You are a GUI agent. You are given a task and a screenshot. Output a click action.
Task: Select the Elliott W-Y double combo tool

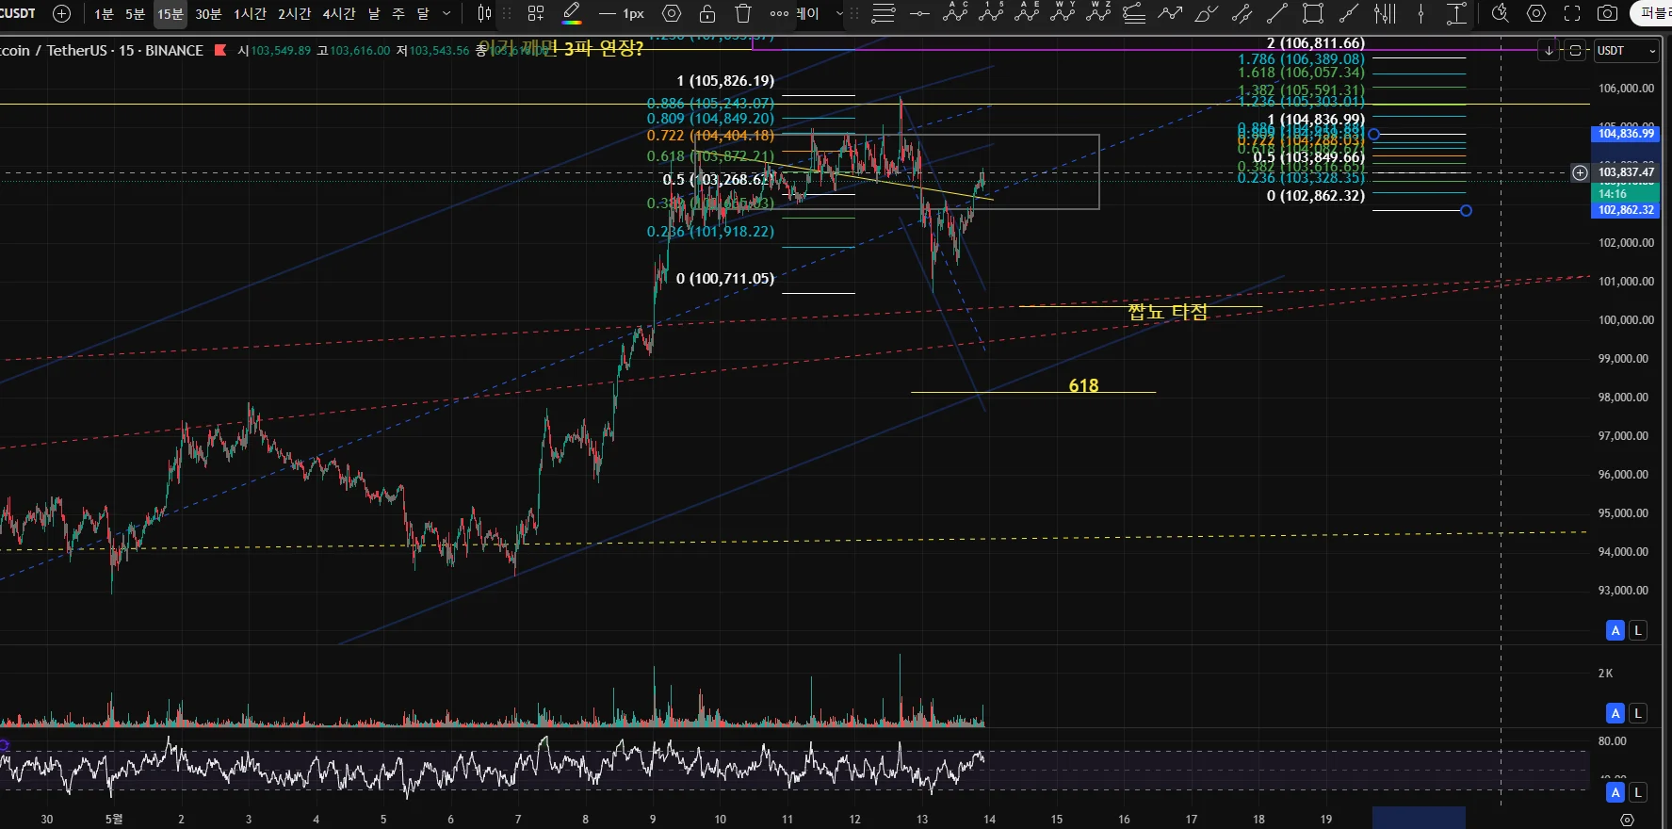(x=1063, y=13)
